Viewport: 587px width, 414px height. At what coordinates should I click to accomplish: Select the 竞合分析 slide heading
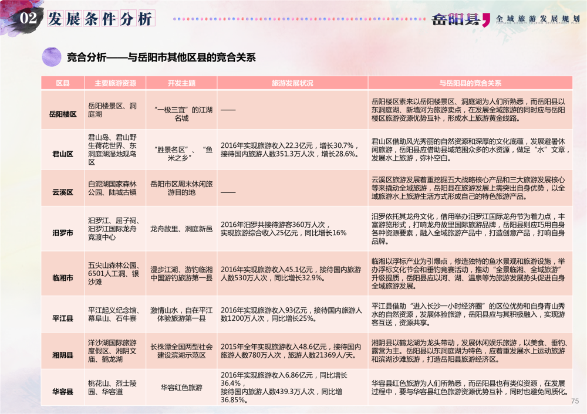(161, 57)
